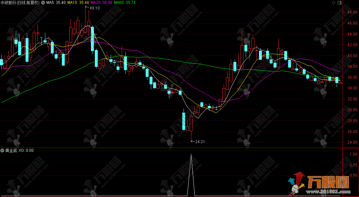359x197 pixels.
Task: Click the 30.00 price axis label
Action: click(352, 110)
